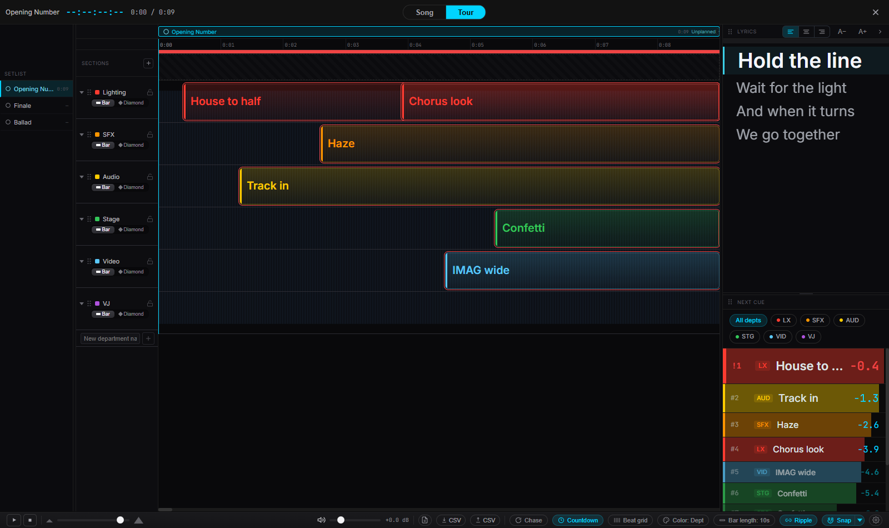The image size is (889, 528).
Task: Align lyrics right
Action: click(822, 32)
